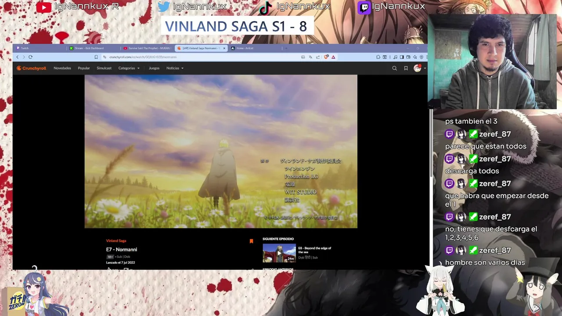
Task: Go forward with the browser forward arrow
Action: coord(24,57)
